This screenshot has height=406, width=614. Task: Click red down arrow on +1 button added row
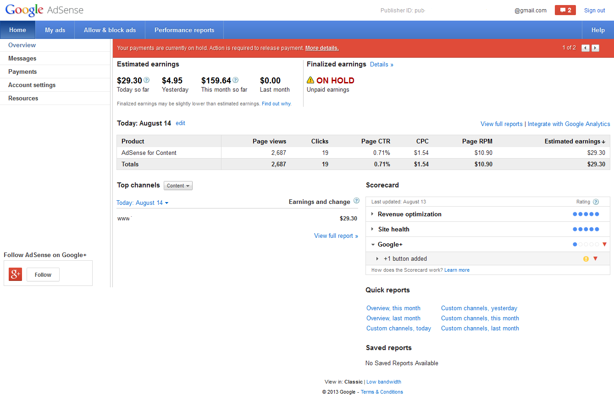coord(595,259)
